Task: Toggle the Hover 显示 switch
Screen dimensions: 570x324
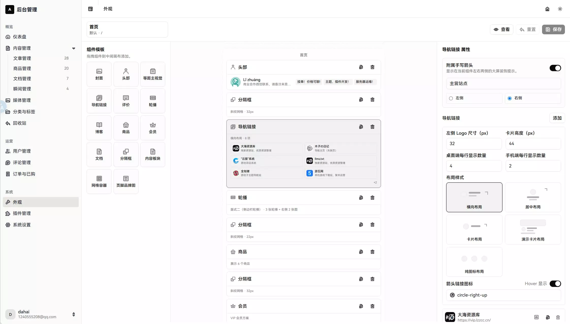Action: coord(555,284)
